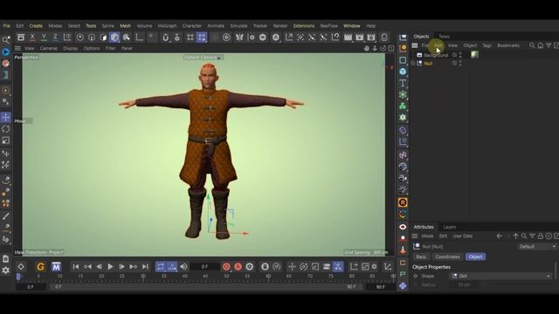The image size is (559, 314).
Task: Click the workplane grid icon
Action: 190,38
